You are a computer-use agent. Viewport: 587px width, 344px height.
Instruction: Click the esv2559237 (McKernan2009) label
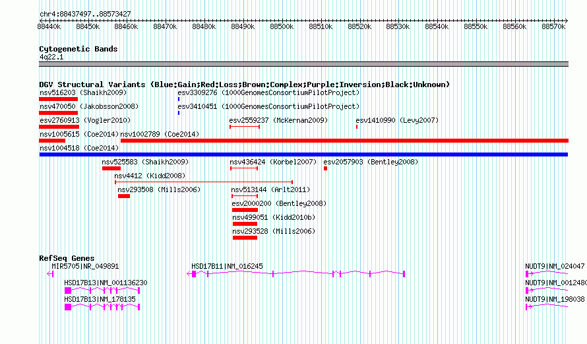click(278, 120)
